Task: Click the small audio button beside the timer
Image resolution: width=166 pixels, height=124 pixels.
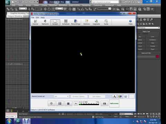Action: 76,103
